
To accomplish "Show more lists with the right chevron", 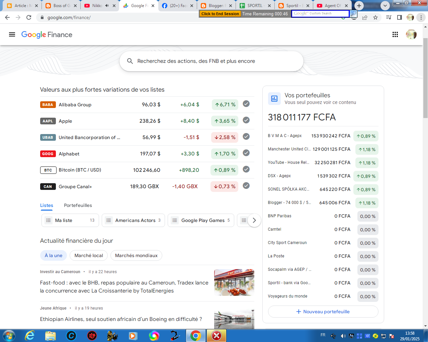I will click(254, 220).
